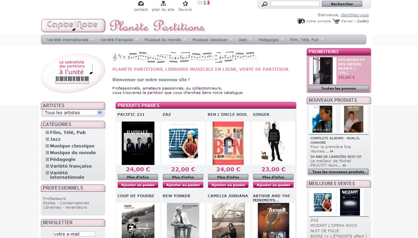This screenshot has width=418, height=238.
Task: Click the CapteNote logo
Action: click(x=73, y=25)
